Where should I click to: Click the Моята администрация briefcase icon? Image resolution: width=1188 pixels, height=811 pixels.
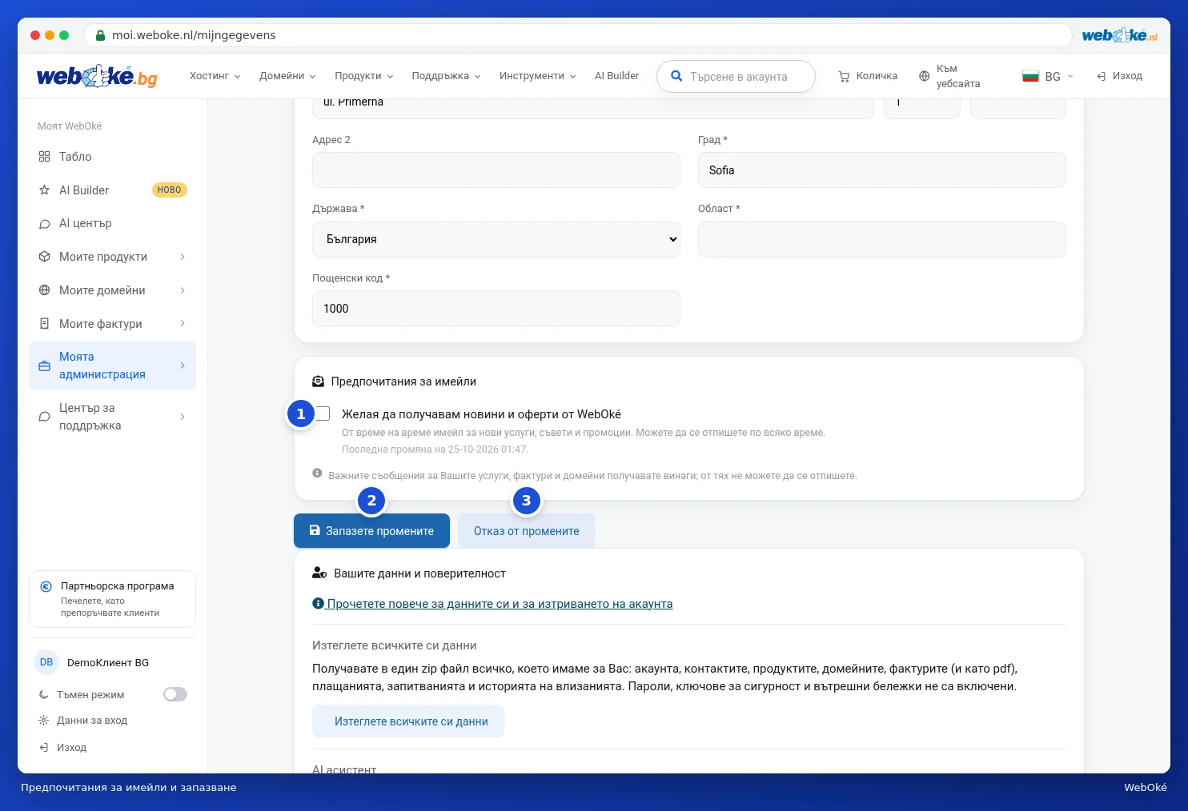[x=45, y=366]
